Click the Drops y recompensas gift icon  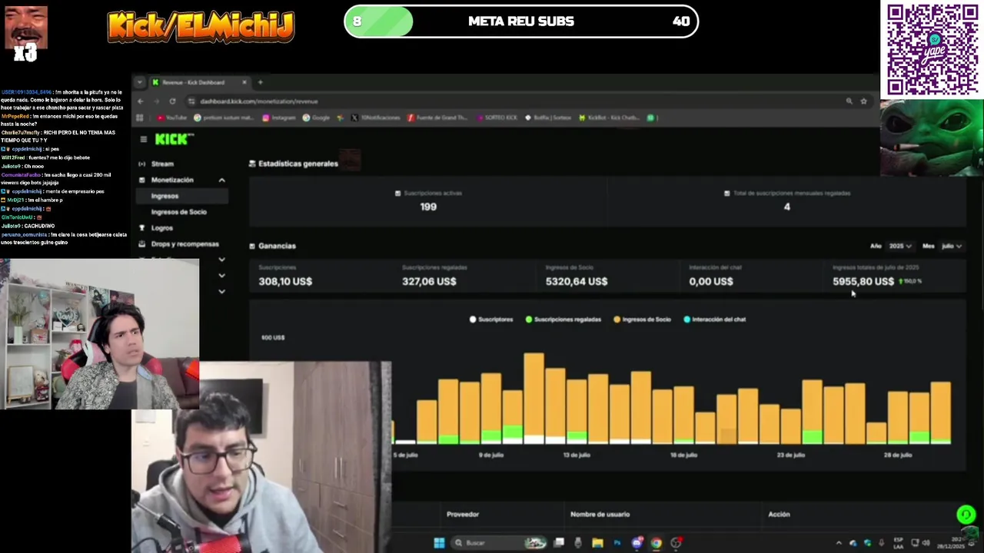tap(141, 244)
